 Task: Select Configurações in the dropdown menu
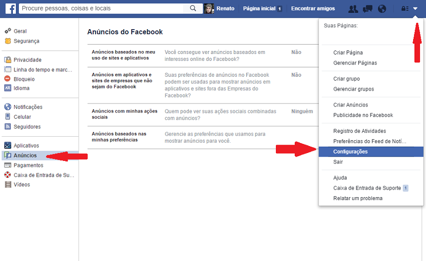[x=371, y=152]
